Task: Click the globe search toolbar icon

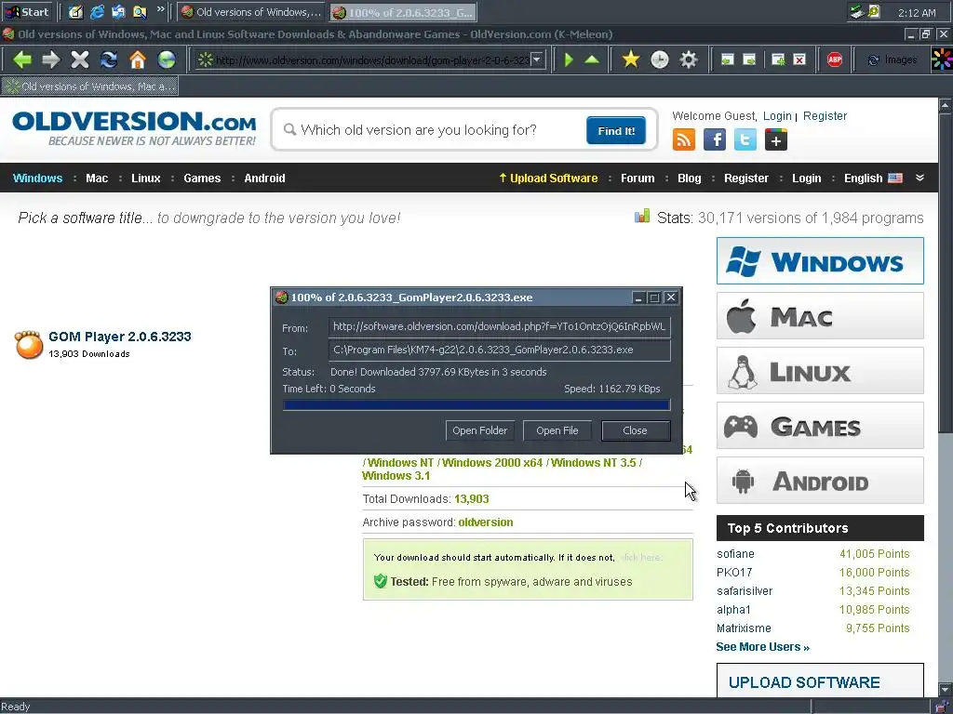Action: pos(166,59)
